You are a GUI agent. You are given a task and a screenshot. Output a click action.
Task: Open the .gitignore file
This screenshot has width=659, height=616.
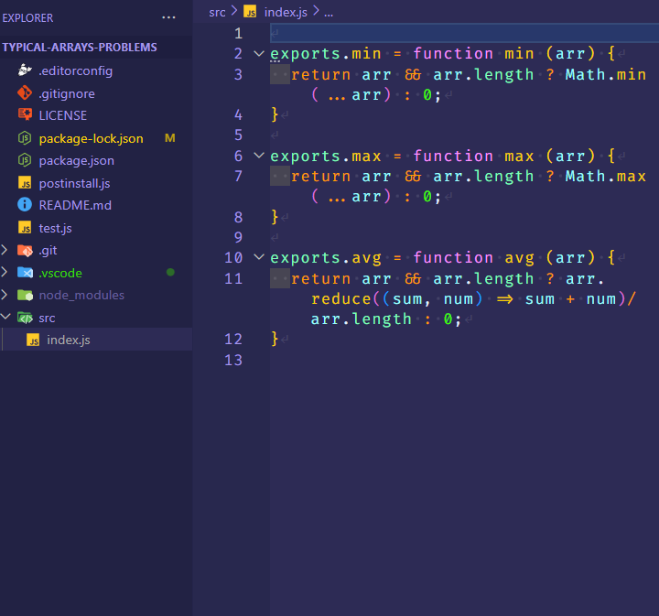point(67,93)
